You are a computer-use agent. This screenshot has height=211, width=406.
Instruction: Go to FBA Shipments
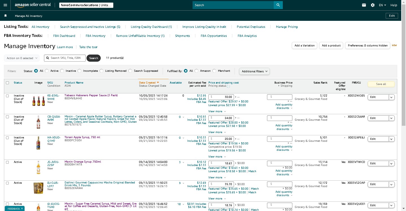click(x=182, y=36)
